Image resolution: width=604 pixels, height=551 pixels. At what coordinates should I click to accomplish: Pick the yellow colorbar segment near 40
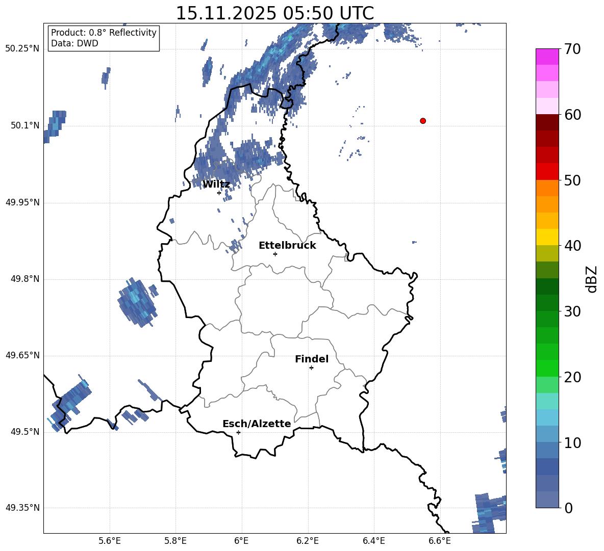coord(547,237)
